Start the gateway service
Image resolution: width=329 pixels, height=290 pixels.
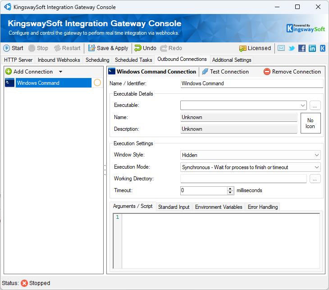(13, 48)
